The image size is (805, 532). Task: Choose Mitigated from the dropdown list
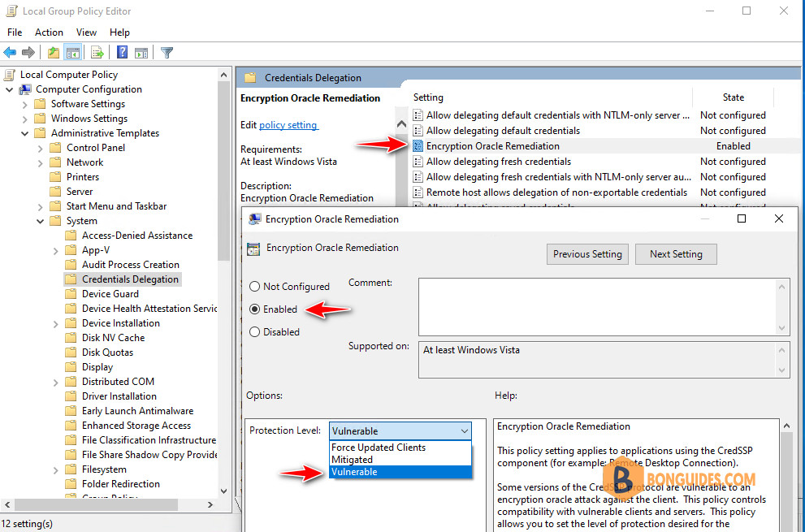pyautogui.click(x=400, y=460)
